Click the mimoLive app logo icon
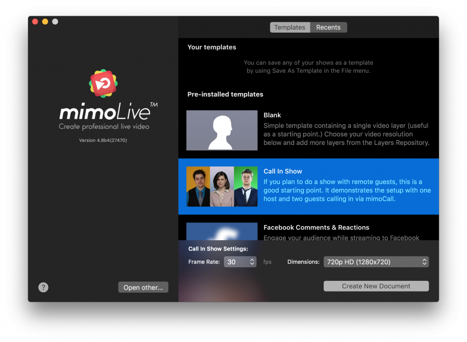 [103, 84]
